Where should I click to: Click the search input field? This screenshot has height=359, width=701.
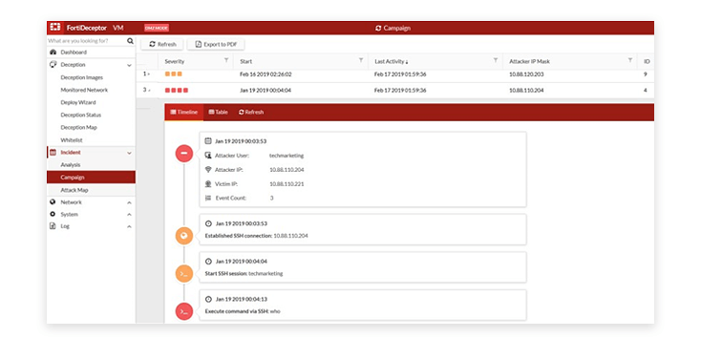pos(86,41)
